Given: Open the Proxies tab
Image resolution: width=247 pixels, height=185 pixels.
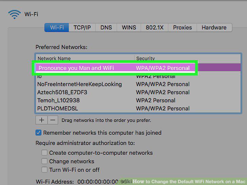Looking at the screenshot, I should [183, 27].
